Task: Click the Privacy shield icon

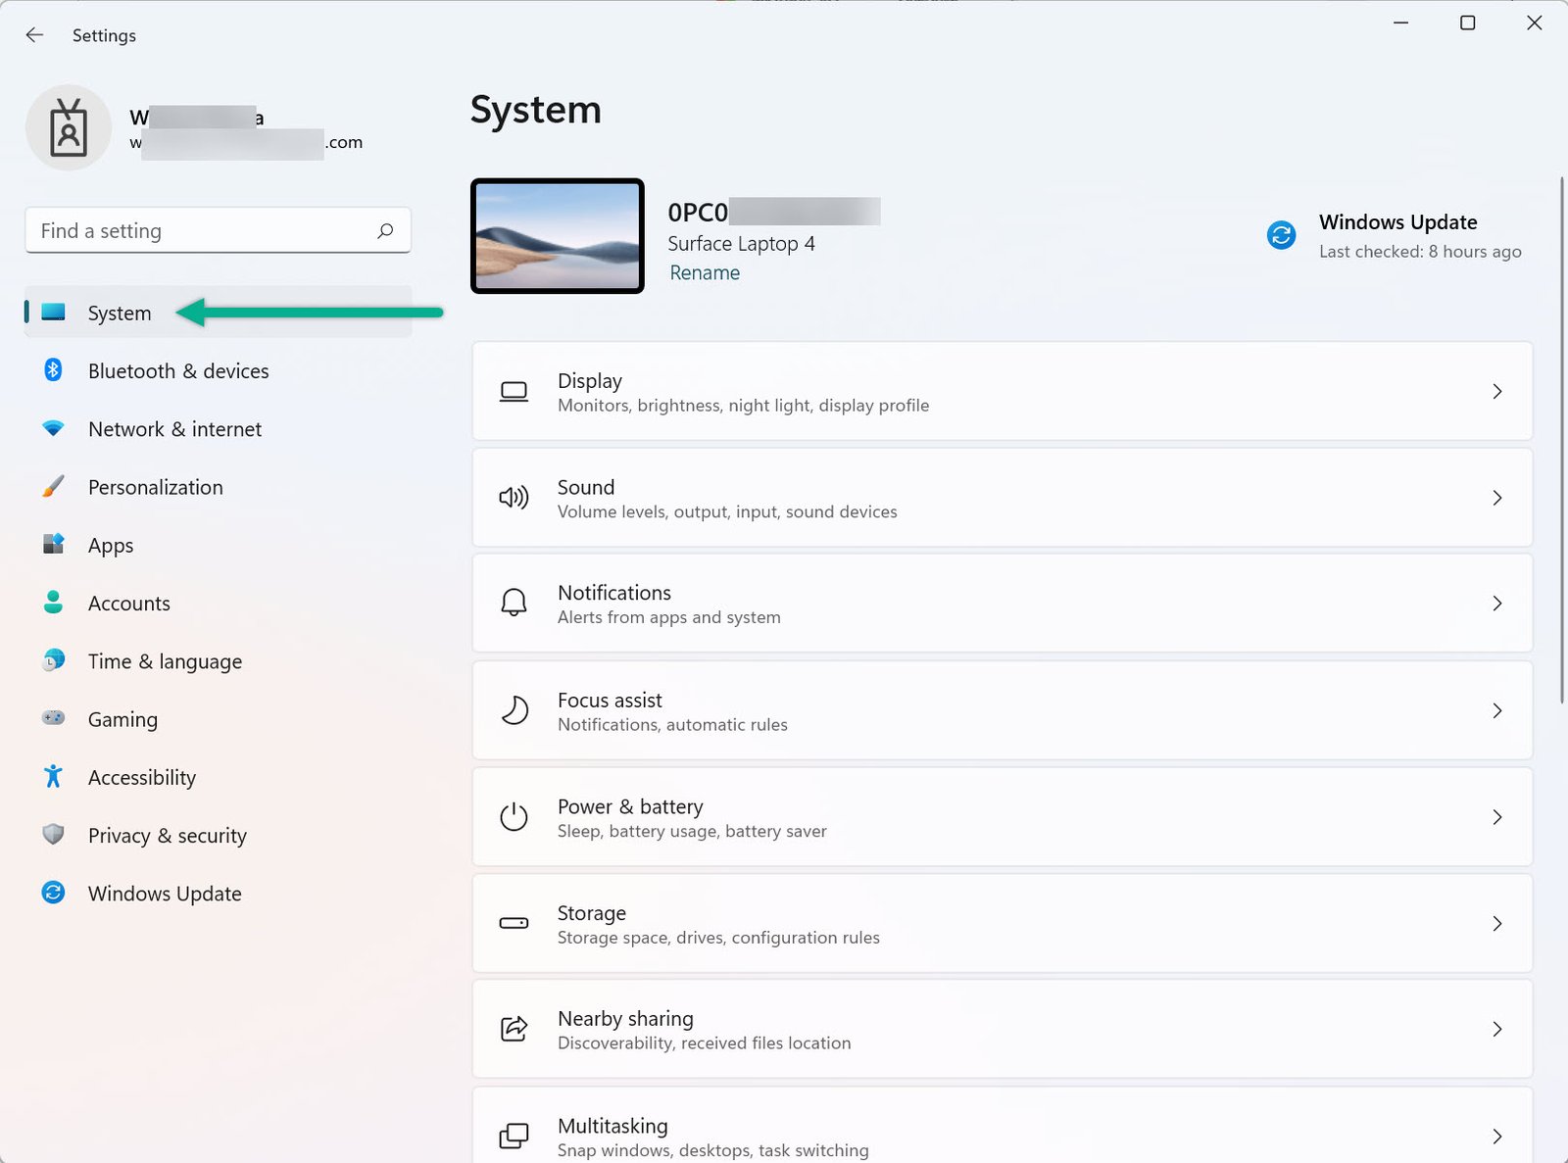Action: (53, 834)
